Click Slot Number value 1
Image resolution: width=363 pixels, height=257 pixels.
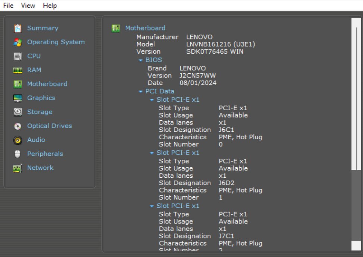tap(220, 198)
